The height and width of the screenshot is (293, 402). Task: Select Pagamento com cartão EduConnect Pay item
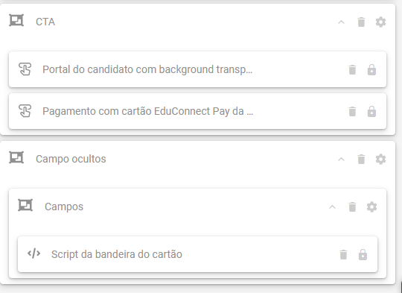point(197,111)
